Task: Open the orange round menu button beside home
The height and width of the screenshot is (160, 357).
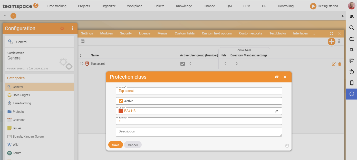Action: tap(13, 16)
